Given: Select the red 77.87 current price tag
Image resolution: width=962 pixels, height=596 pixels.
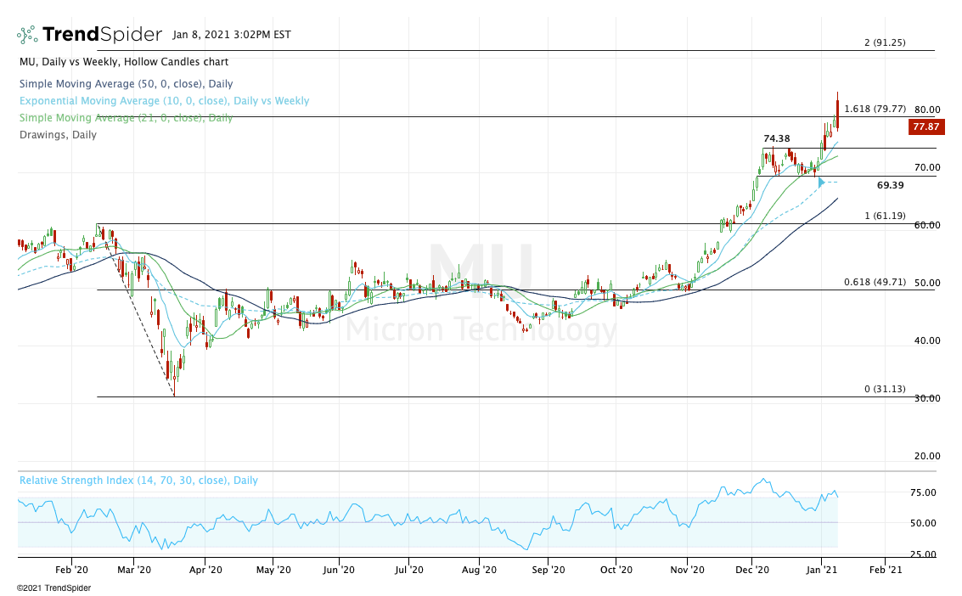Looking at the screenshot, I should pos(927,127).
